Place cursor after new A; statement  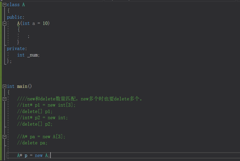coord(50,155)
